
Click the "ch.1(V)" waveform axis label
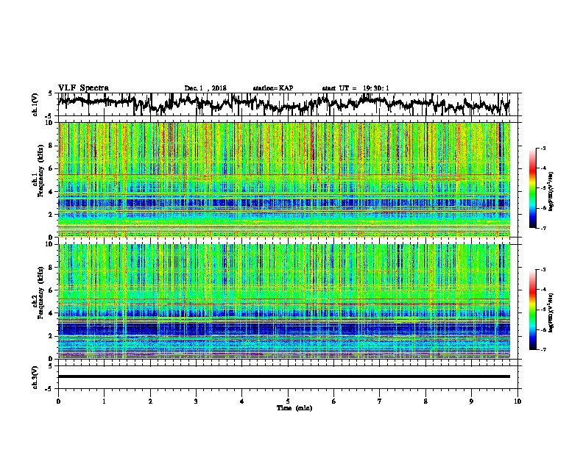(x=35, y=104)
